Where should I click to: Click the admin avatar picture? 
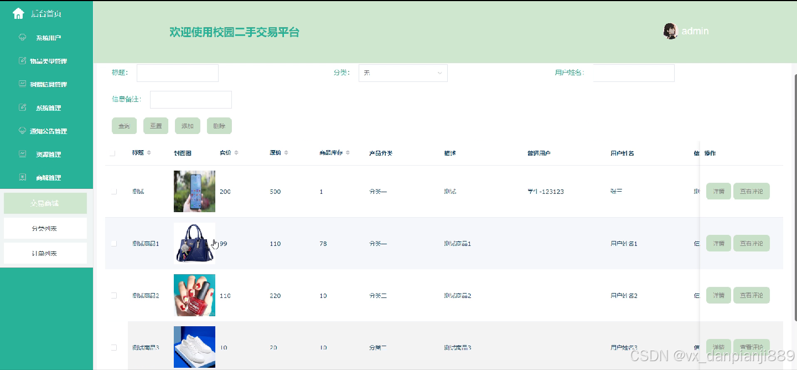(x=670, y=31)
